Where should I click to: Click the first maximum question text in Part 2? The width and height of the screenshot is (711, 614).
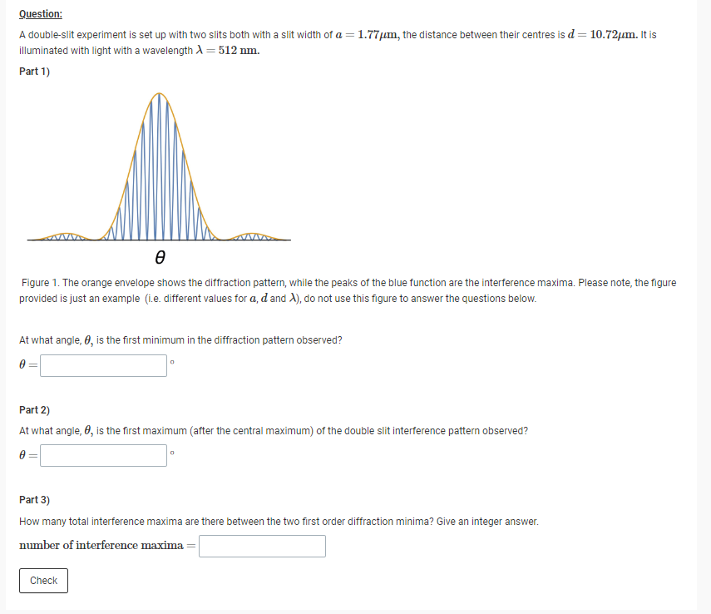click(274, 430)
